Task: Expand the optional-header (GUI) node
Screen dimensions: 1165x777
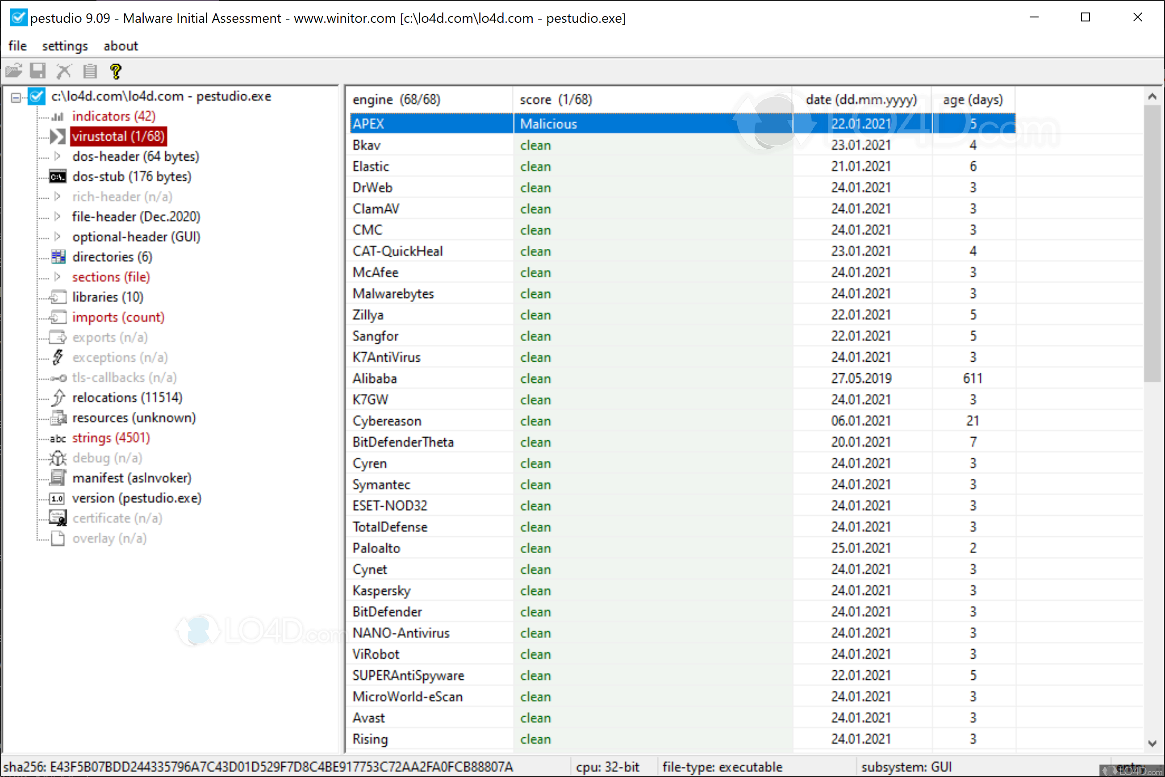Action: pos(58,236)
